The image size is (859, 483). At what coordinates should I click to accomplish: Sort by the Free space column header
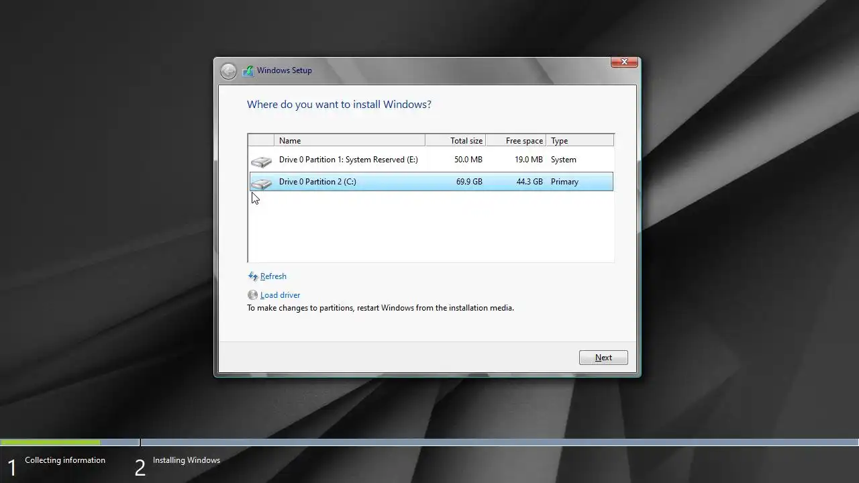coord(516,140)
